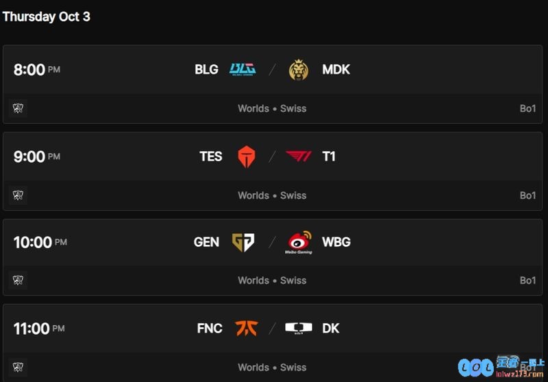Click Worlds • Swiss under TES match
548x382 pixels.
(272, 195)
